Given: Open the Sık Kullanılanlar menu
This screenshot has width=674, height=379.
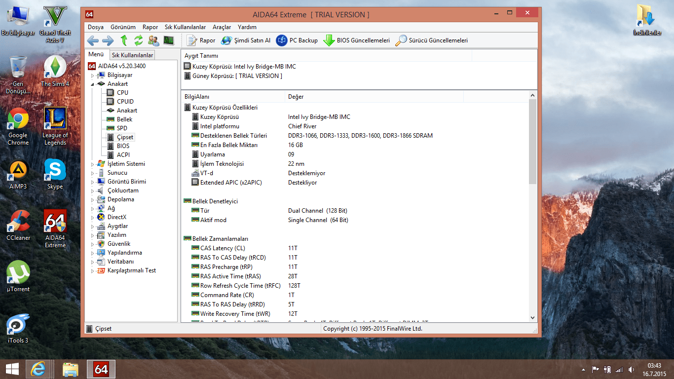Looking at the screenshot, I should 185,27.
